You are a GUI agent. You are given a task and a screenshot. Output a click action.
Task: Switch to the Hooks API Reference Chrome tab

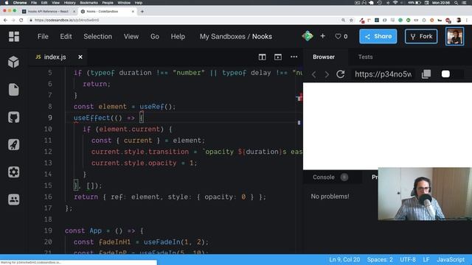[x=48, y=12]
